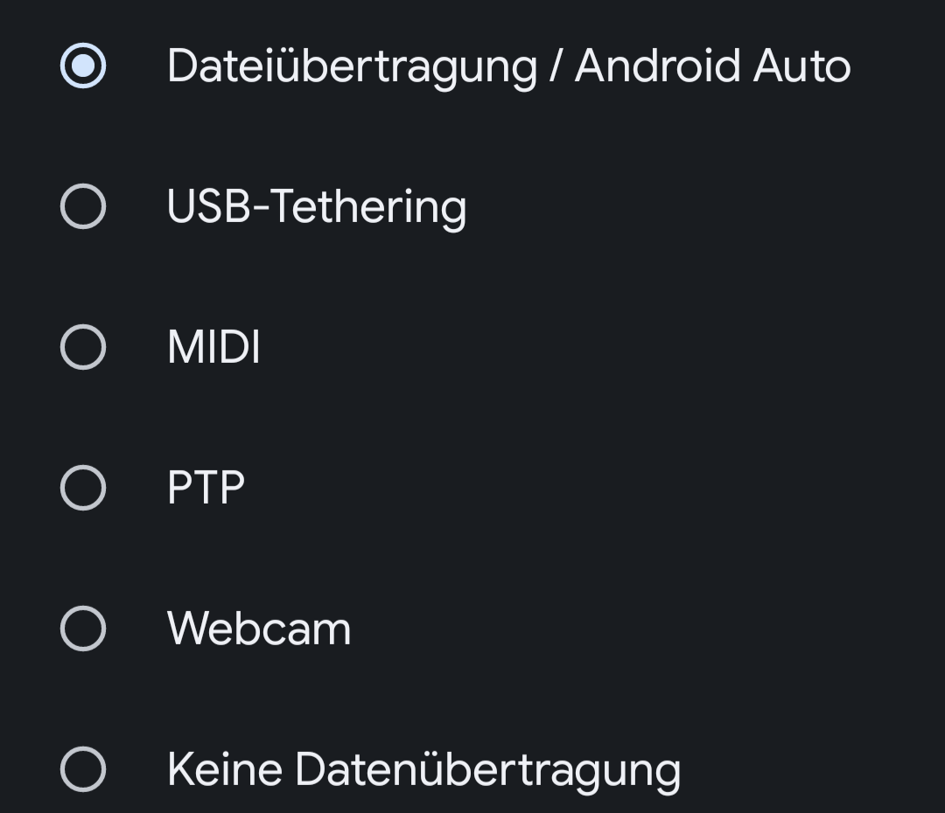Tap the 'Keine Datenübertragung' label text

(x=423, y=769)
